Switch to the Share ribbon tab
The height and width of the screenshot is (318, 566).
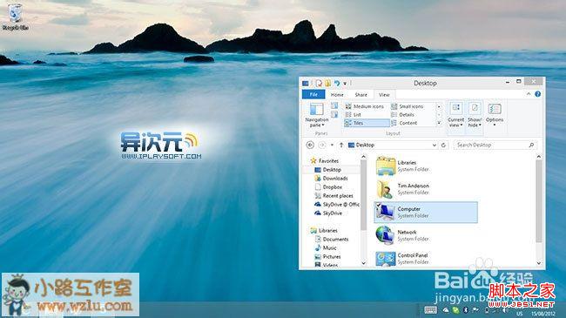coord(360,95)
